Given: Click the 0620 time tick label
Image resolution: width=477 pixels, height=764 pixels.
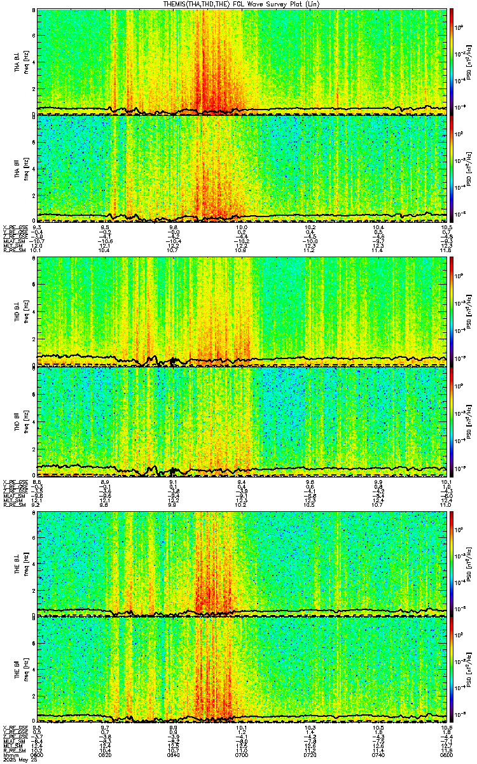Looking at the screenshot, I should pyautogui.click(x=106, y=755).
